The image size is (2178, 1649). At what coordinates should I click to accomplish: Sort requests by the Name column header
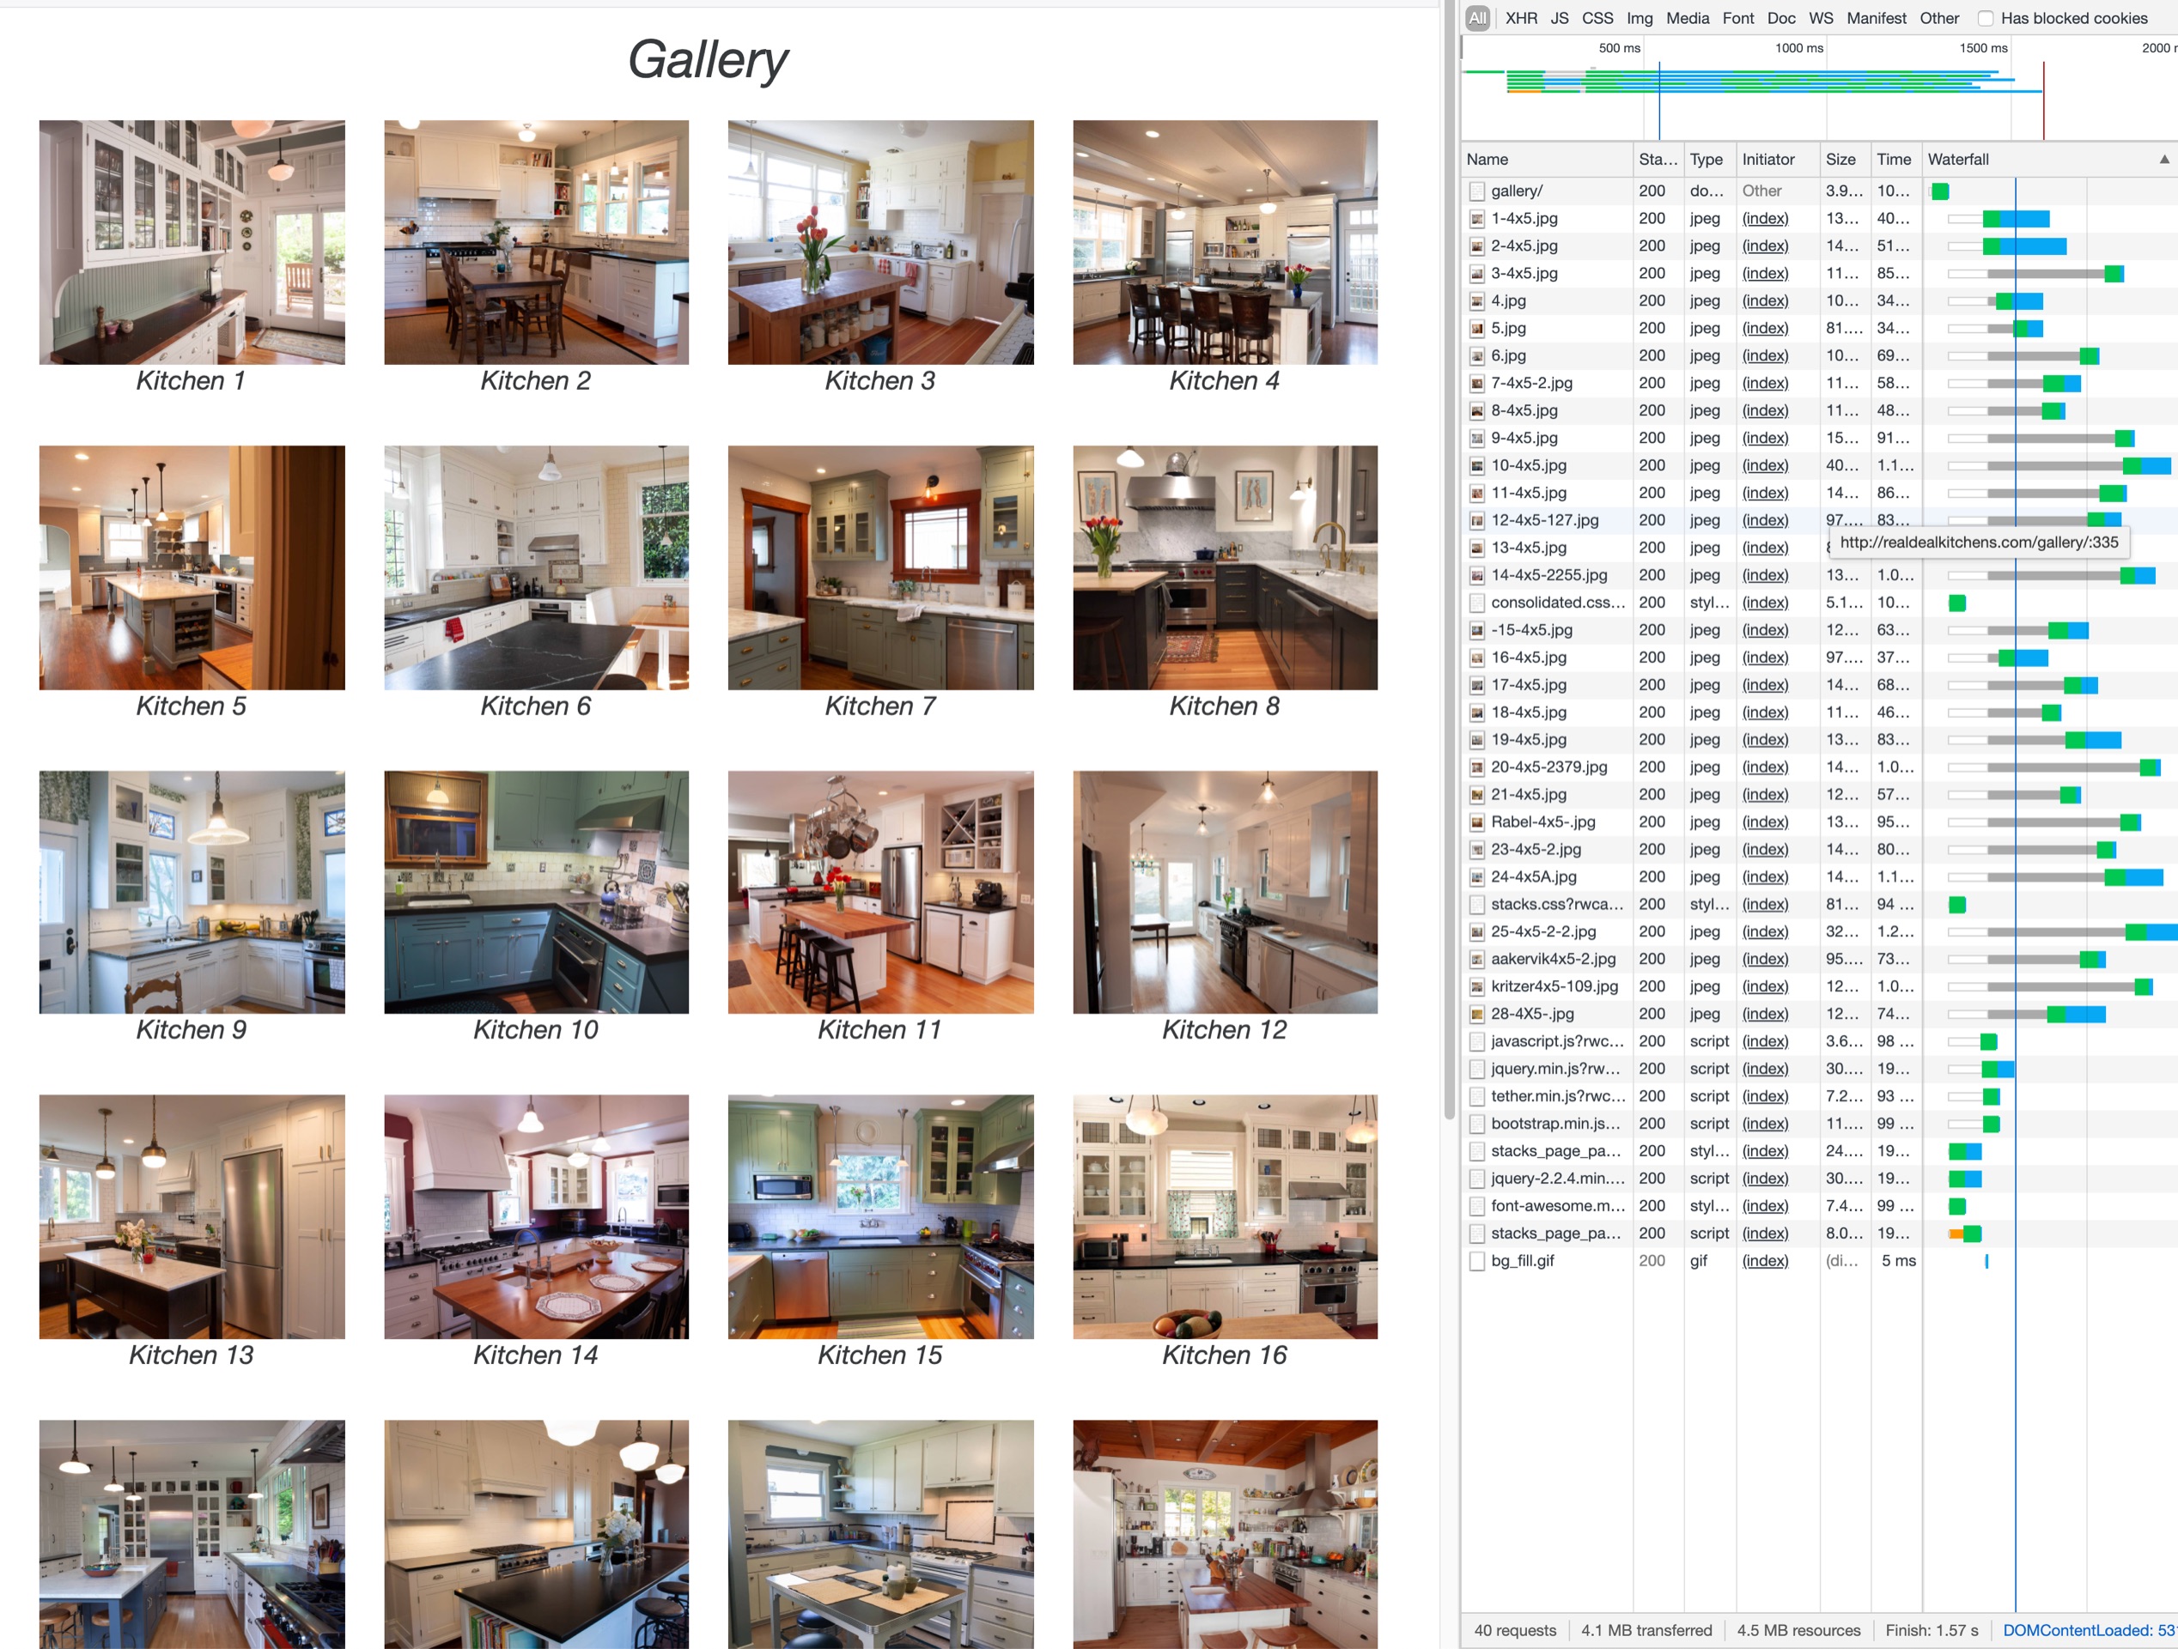[x=1487, y=160]
